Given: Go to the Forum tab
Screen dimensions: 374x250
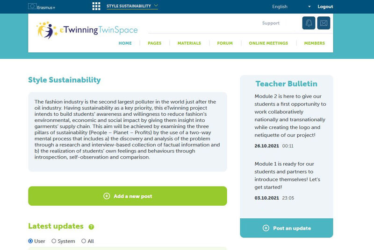Looking at the screenshot, I should [225, 43].
